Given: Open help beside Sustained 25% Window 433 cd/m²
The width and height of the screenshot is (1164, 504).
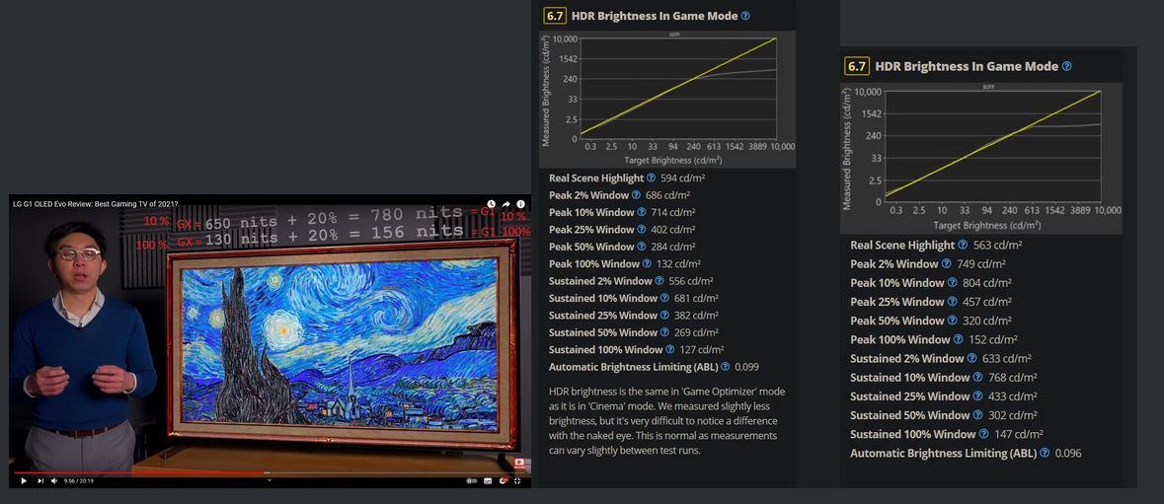Looking at the screenshot, I should pyautogui.click(x=977, y=396).
